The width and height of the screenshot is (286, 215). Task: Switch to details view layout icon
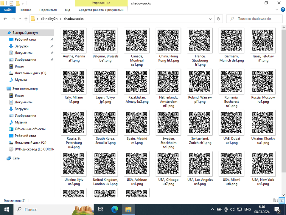coord(276,201)
